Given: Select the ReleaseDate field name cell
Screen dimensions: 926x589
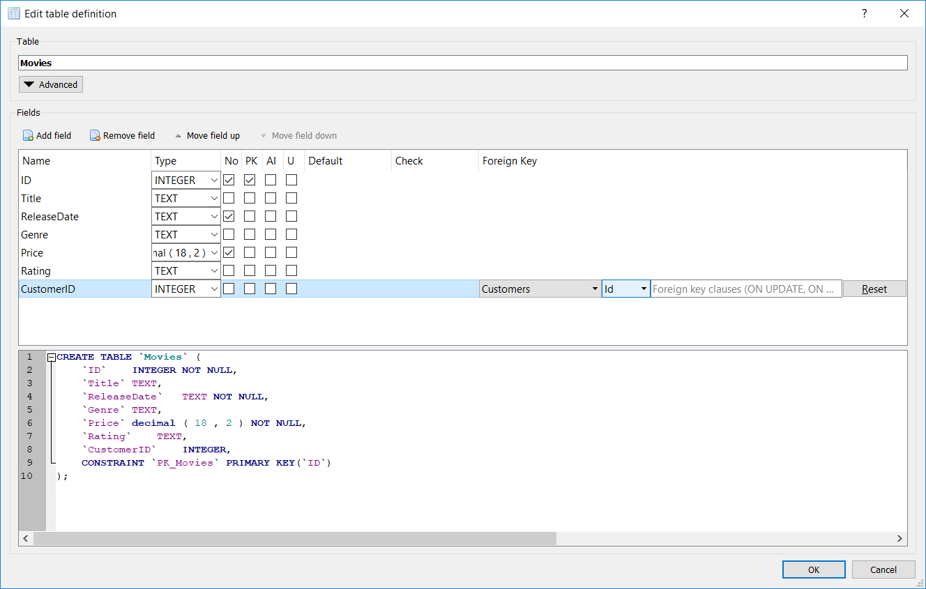Looking at the screenshot, I should [x=85, y=217].
